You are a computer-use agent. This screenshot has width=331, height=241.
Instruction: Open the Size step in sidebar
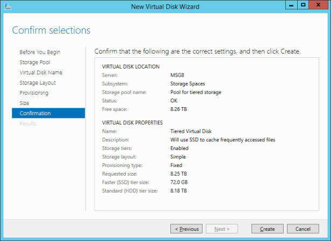pyautogui.click(x=25, y=103)
